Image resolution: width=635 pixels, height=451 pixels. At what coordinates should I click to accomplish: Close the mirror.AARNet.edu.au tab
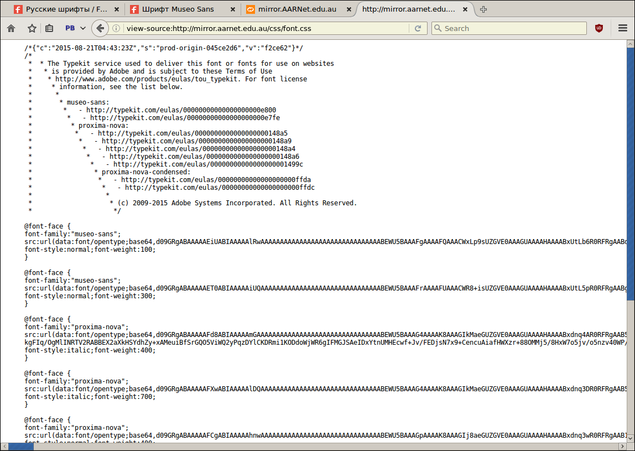(348, 9)
